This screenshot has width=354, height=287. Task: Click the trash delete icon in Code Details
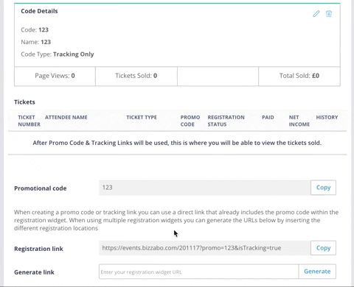329,14
